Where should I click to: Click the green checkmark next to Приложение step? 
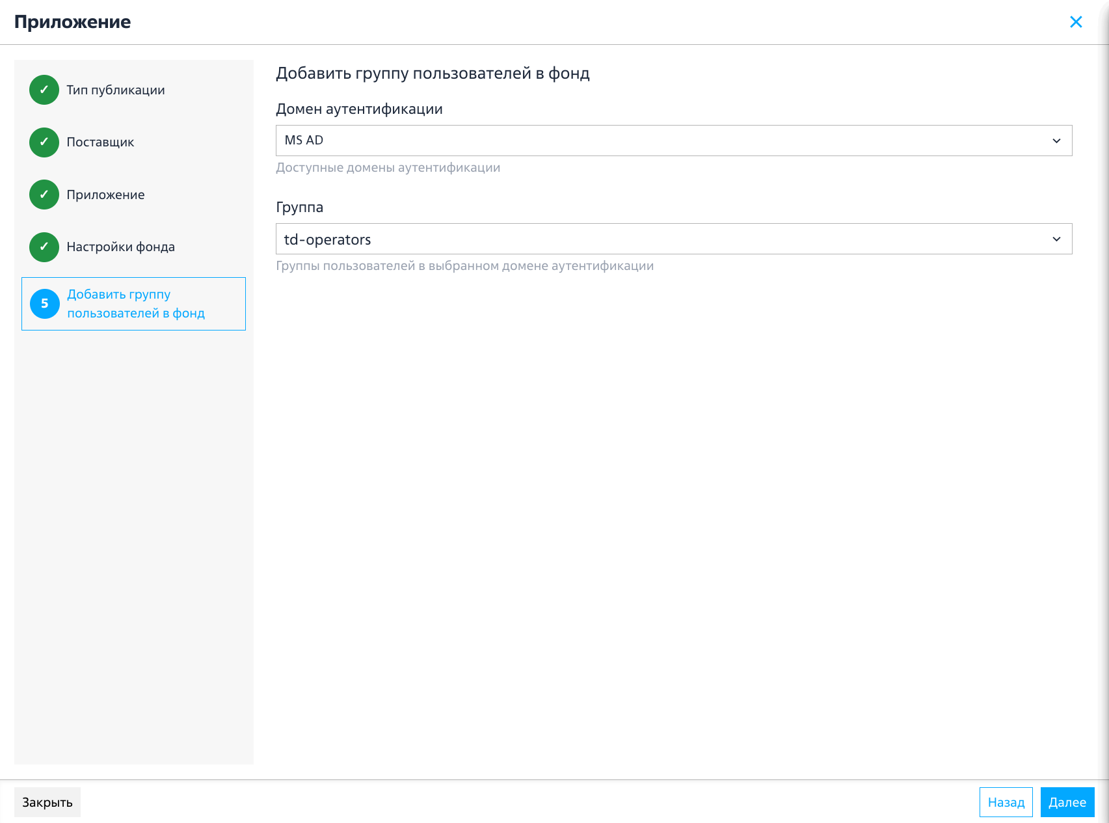(x=44, y=195)
